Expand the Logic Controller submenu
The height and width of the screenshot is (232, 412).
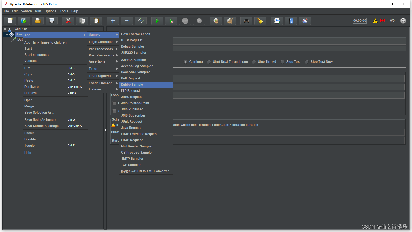pos(103,42)
